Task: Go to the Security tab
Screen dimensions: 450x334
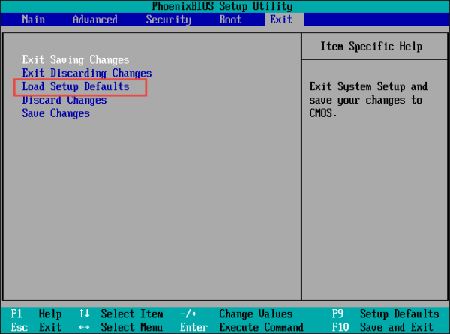Action: coord(168,20)
